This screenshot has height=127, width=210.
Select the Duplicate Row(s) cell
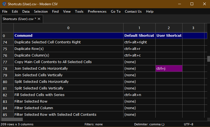(x=68, y=49)
